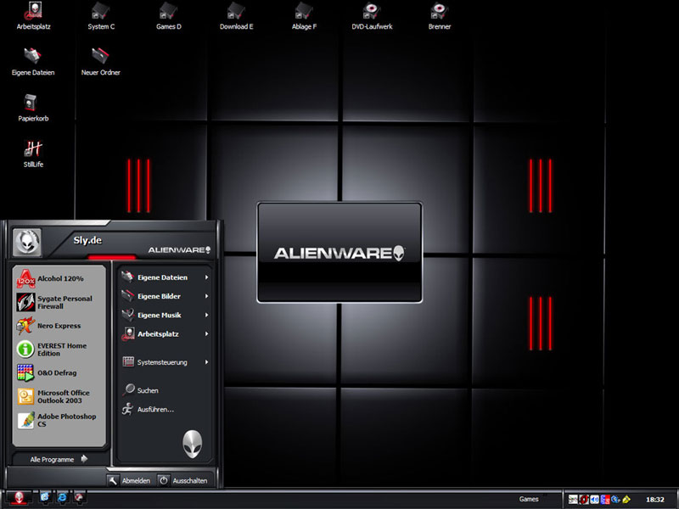Click the red circular tray icon
The image size is (679, 509).
click(x=584, y=500)
